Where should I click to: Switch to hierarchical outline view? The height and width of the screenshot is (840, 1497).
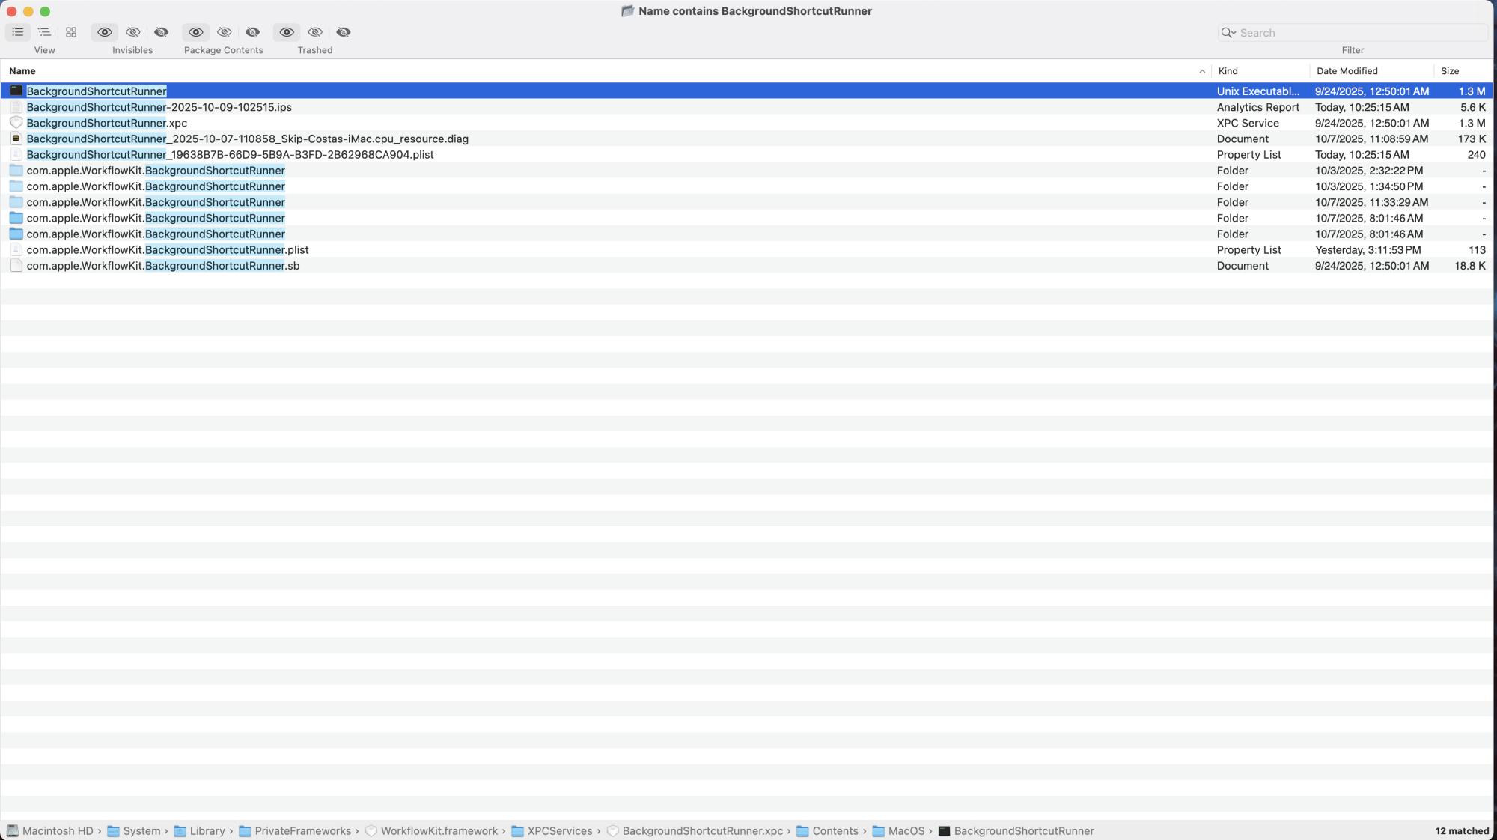[x=44, y=32]
